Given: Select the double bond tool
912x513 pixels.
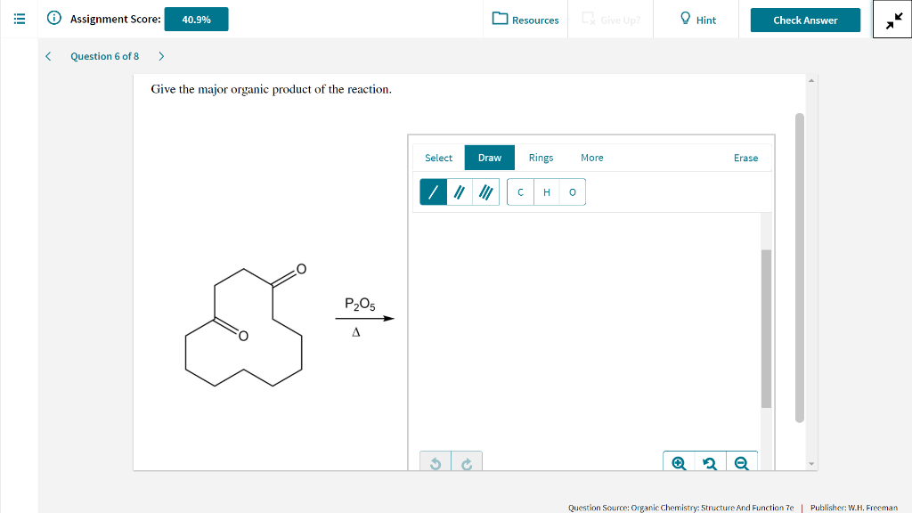Looking at the screenshot, I should point(457,191).
